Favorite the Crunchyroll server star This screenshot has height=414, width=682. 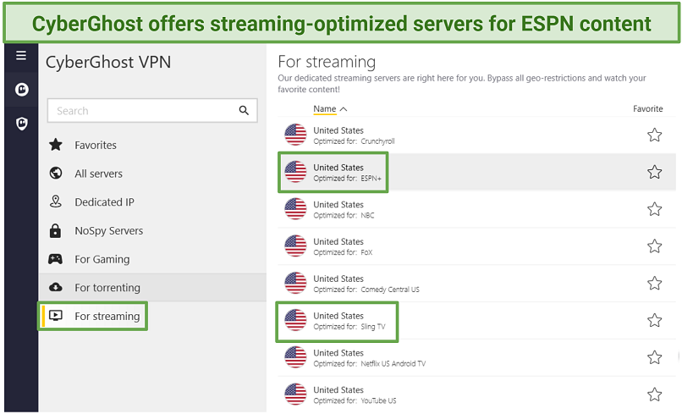click(x=655, y=135)
